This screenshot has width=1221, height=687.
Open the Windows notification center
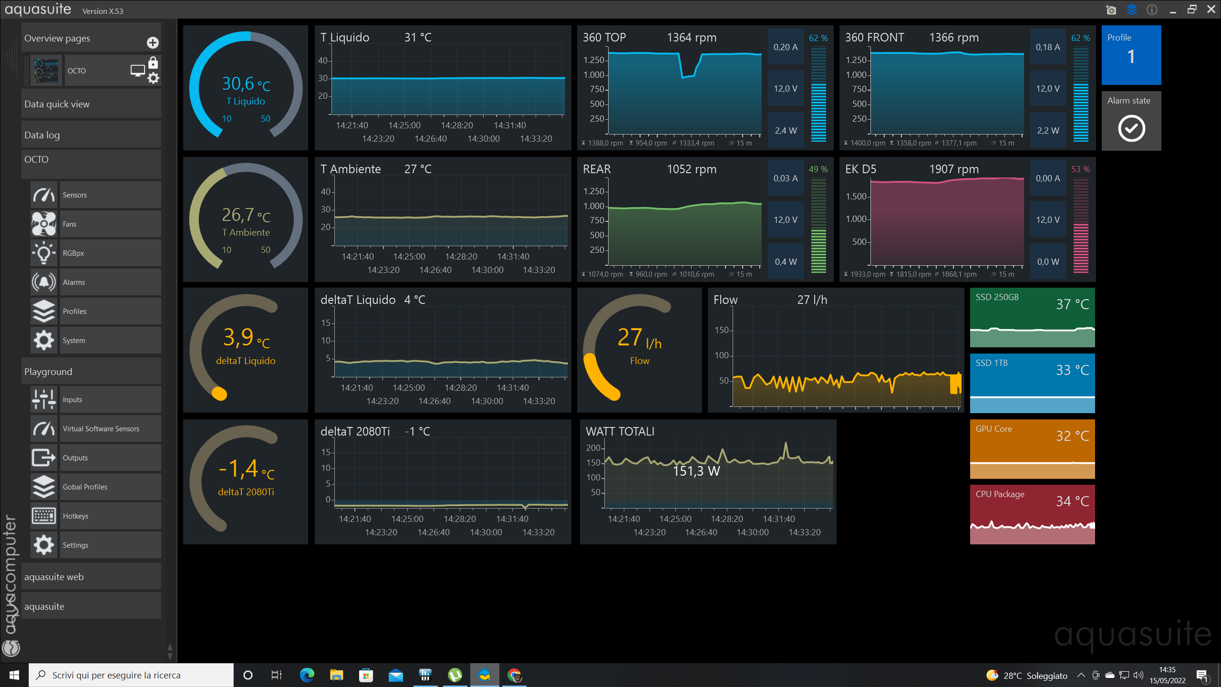(1202, 675)
